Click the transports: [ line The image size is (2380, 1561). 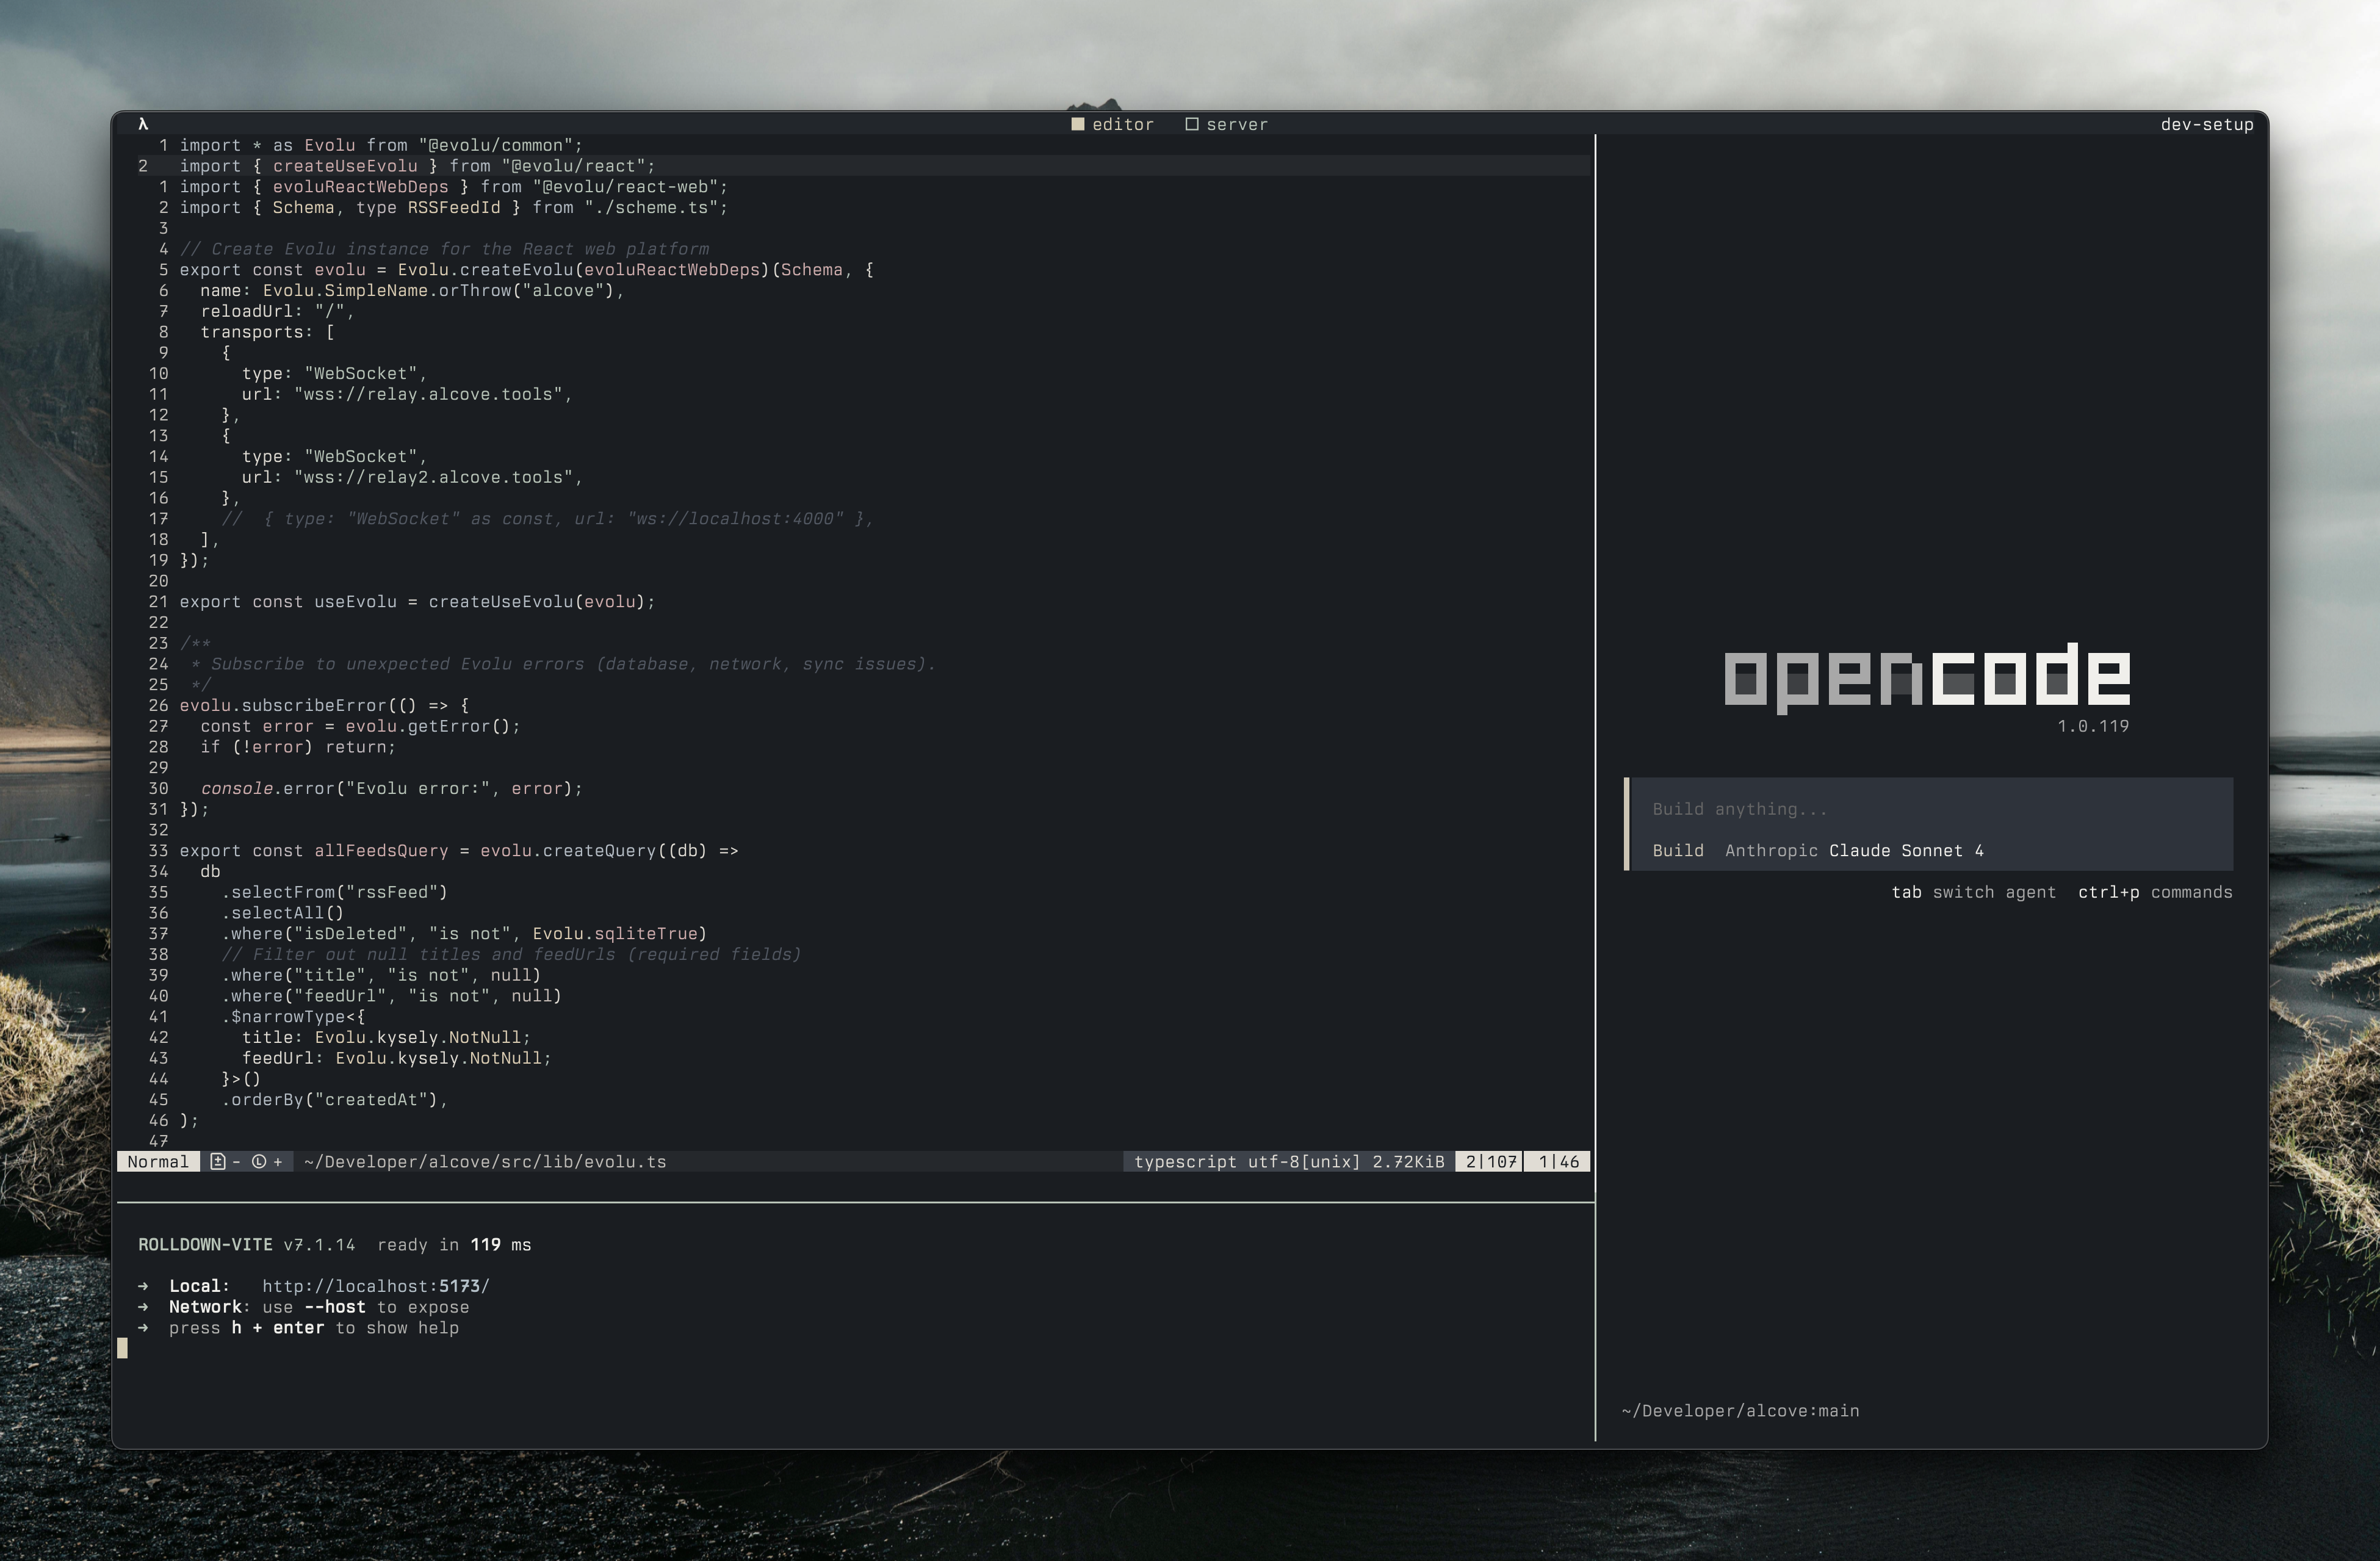(x=267, y=332)
